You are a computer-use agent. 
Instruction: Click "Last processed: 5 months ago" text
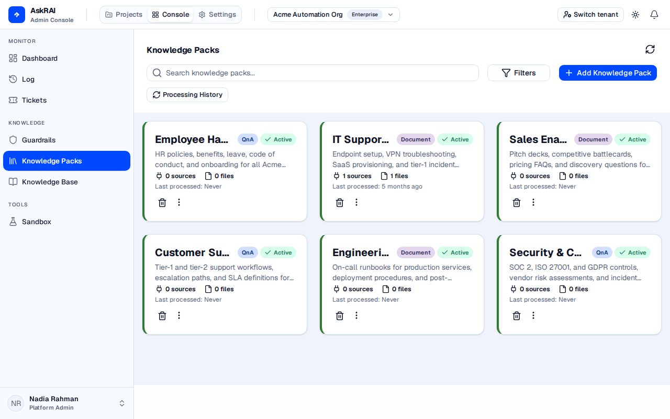[377, 186]
